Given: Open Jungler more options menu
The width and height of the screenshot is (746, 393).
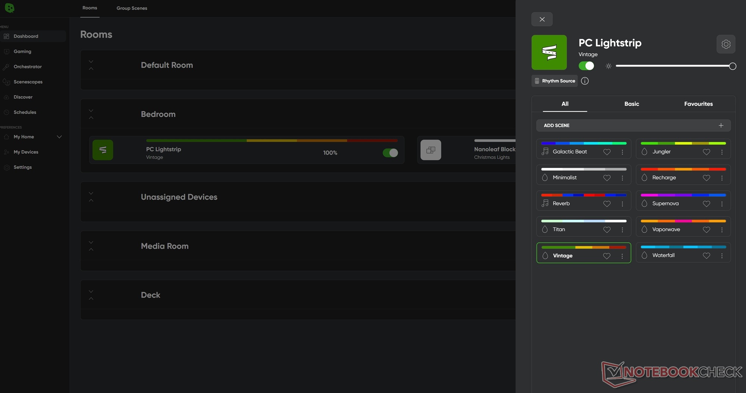Looking at the screenshot, I should tap(722, 152).
